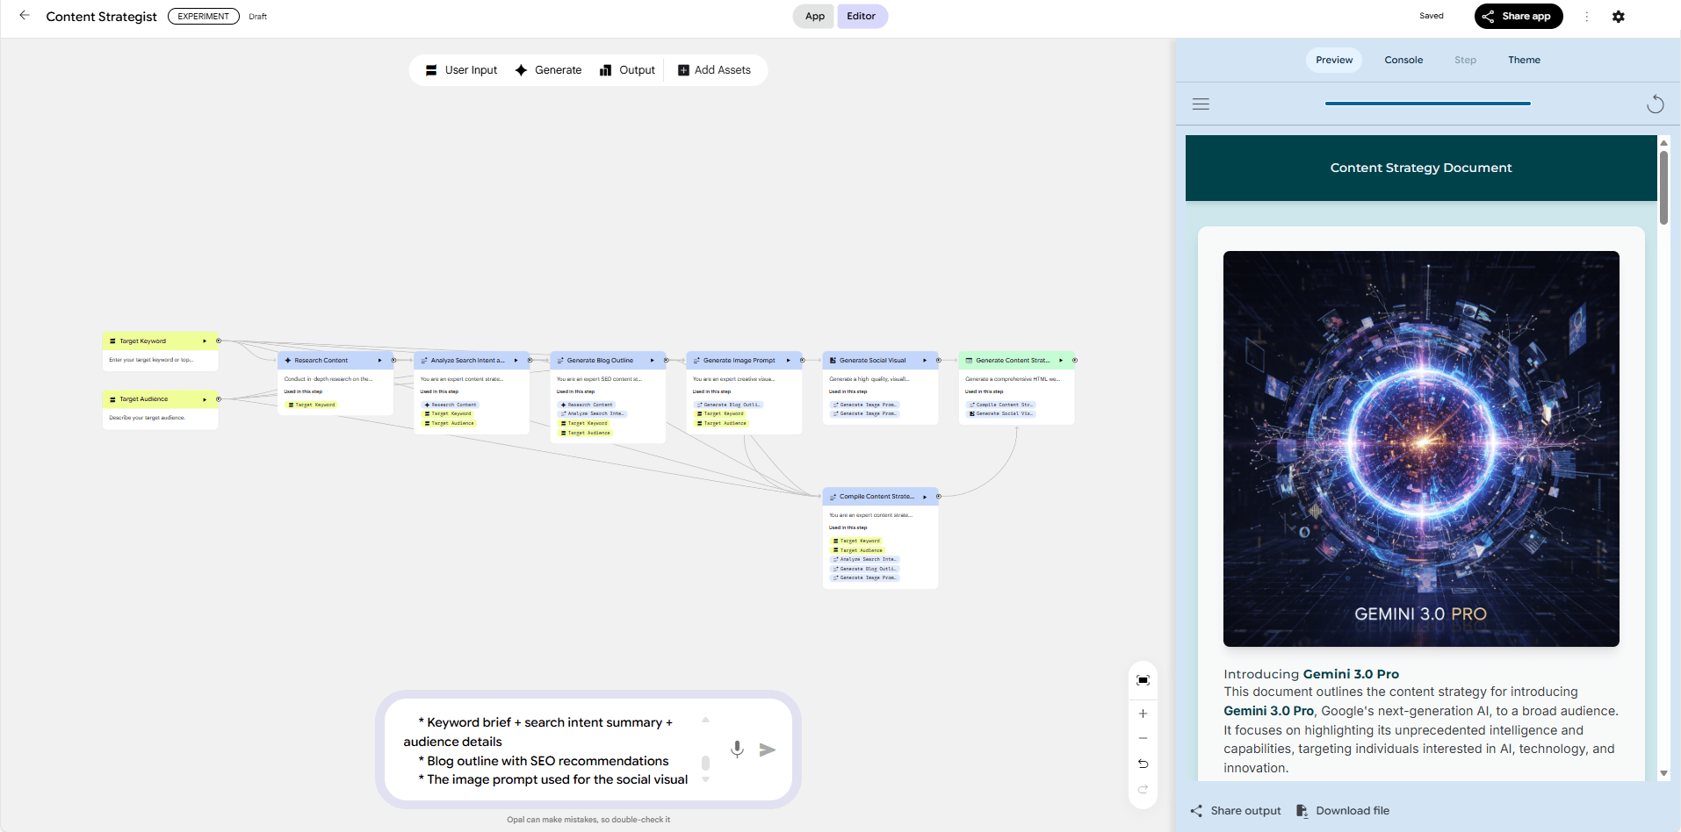Viewport: 1681px width, 832px height.
Task: Click the Saved status text
Action: pyautogui.click(x=1432, y=16)
